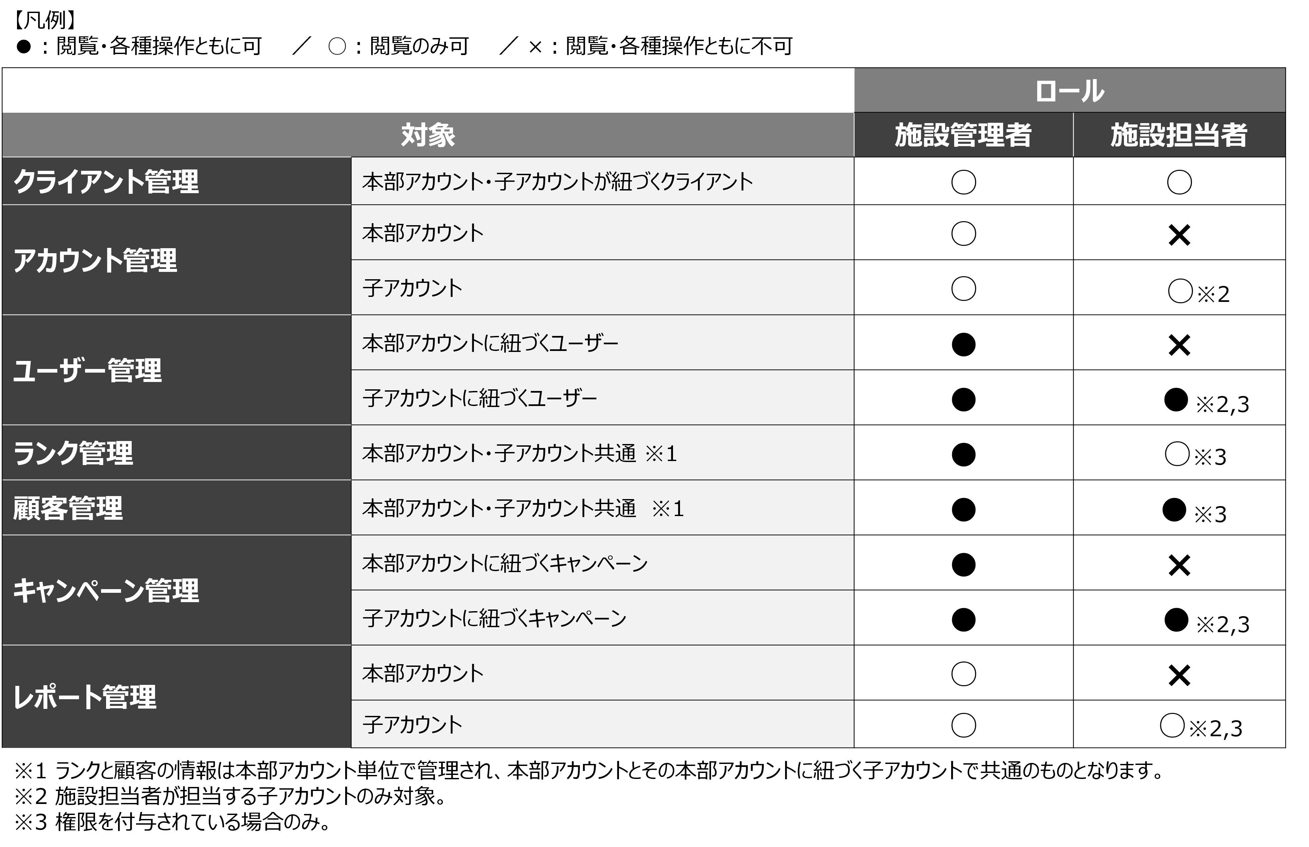Click the ※2 footnote about 施設担当者
This screenshot has width=1309, height=847.
pos(230,796)
